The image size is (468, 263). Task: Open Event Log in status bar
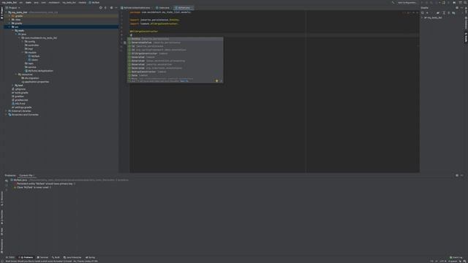(x=456, y=257)
